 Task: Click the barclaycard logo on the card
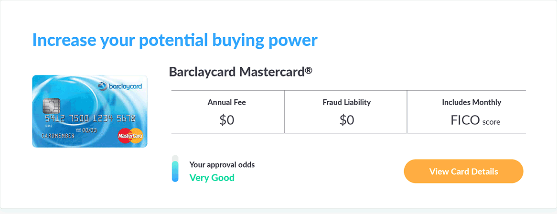pos(120,86)
